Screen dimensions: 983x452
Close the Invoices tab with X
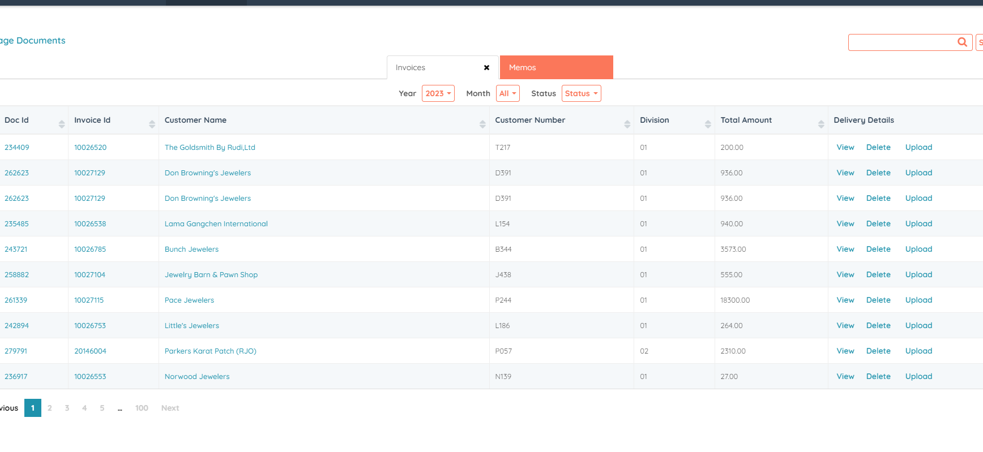(486, 68)
